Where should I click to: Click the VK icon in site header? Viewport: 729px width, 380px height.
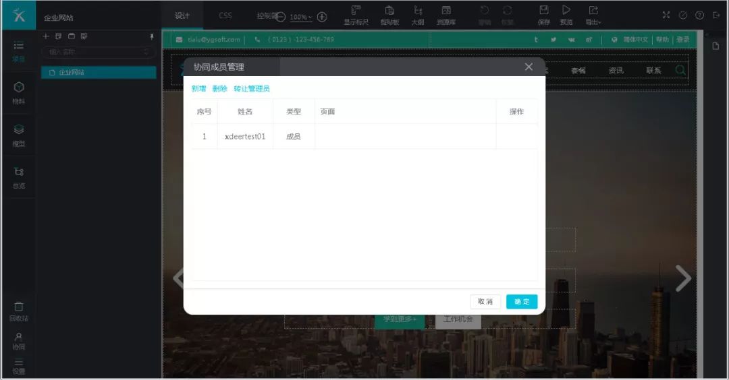tap(572, 40)
